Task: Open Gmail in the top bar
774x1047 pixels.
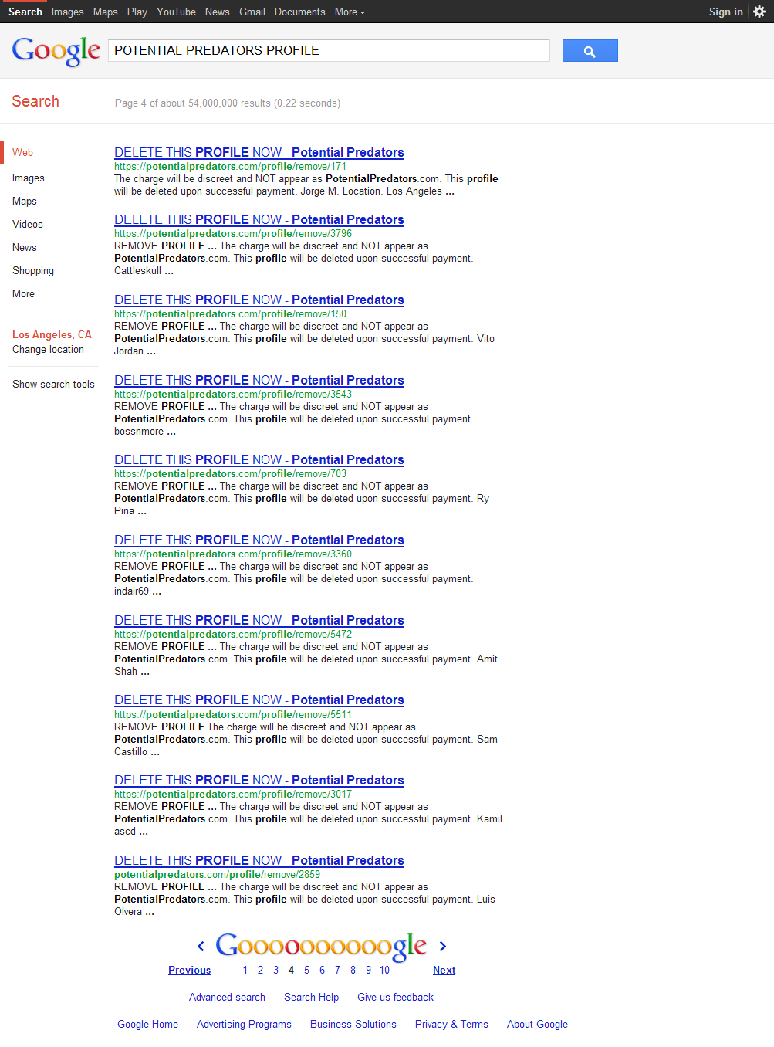Action: pos(252,12)
